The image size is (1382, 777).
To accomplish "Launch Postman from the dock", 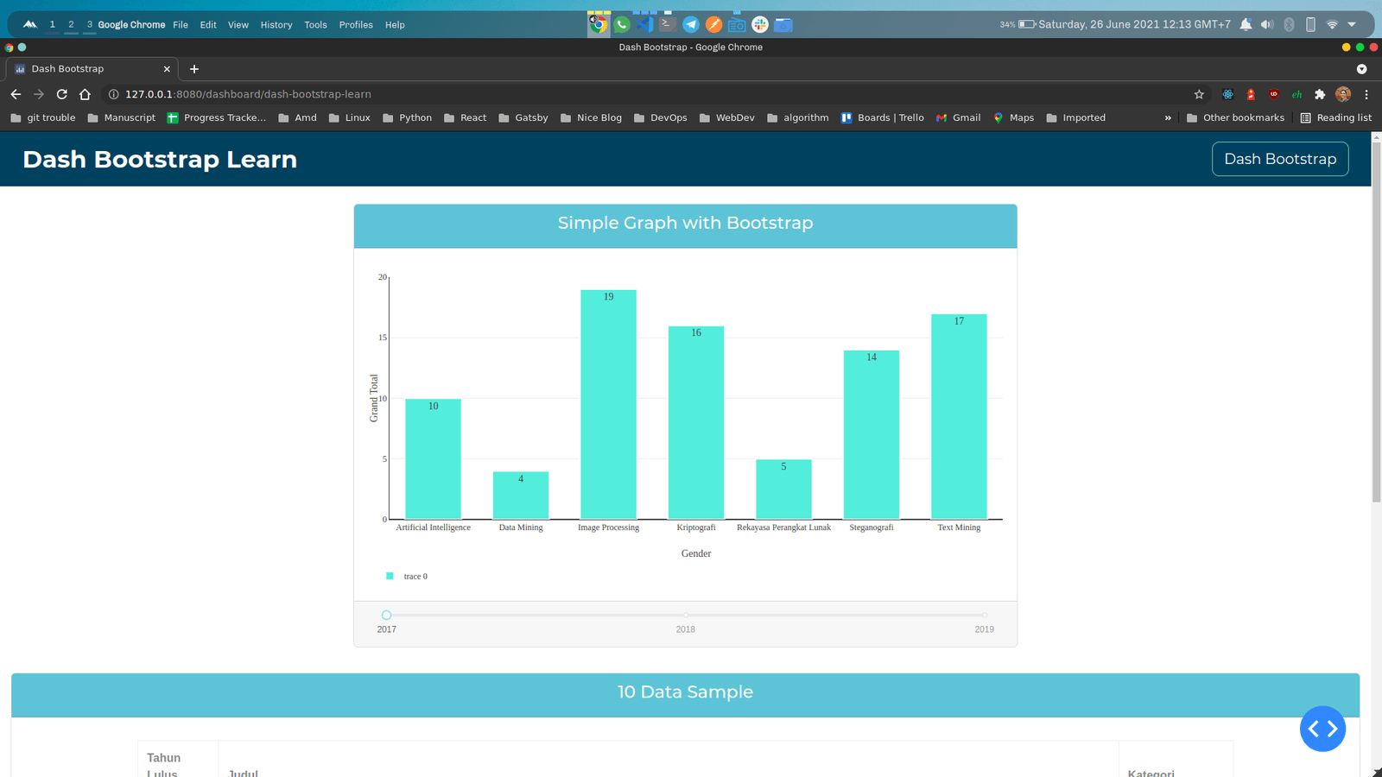I will [713, 24].
